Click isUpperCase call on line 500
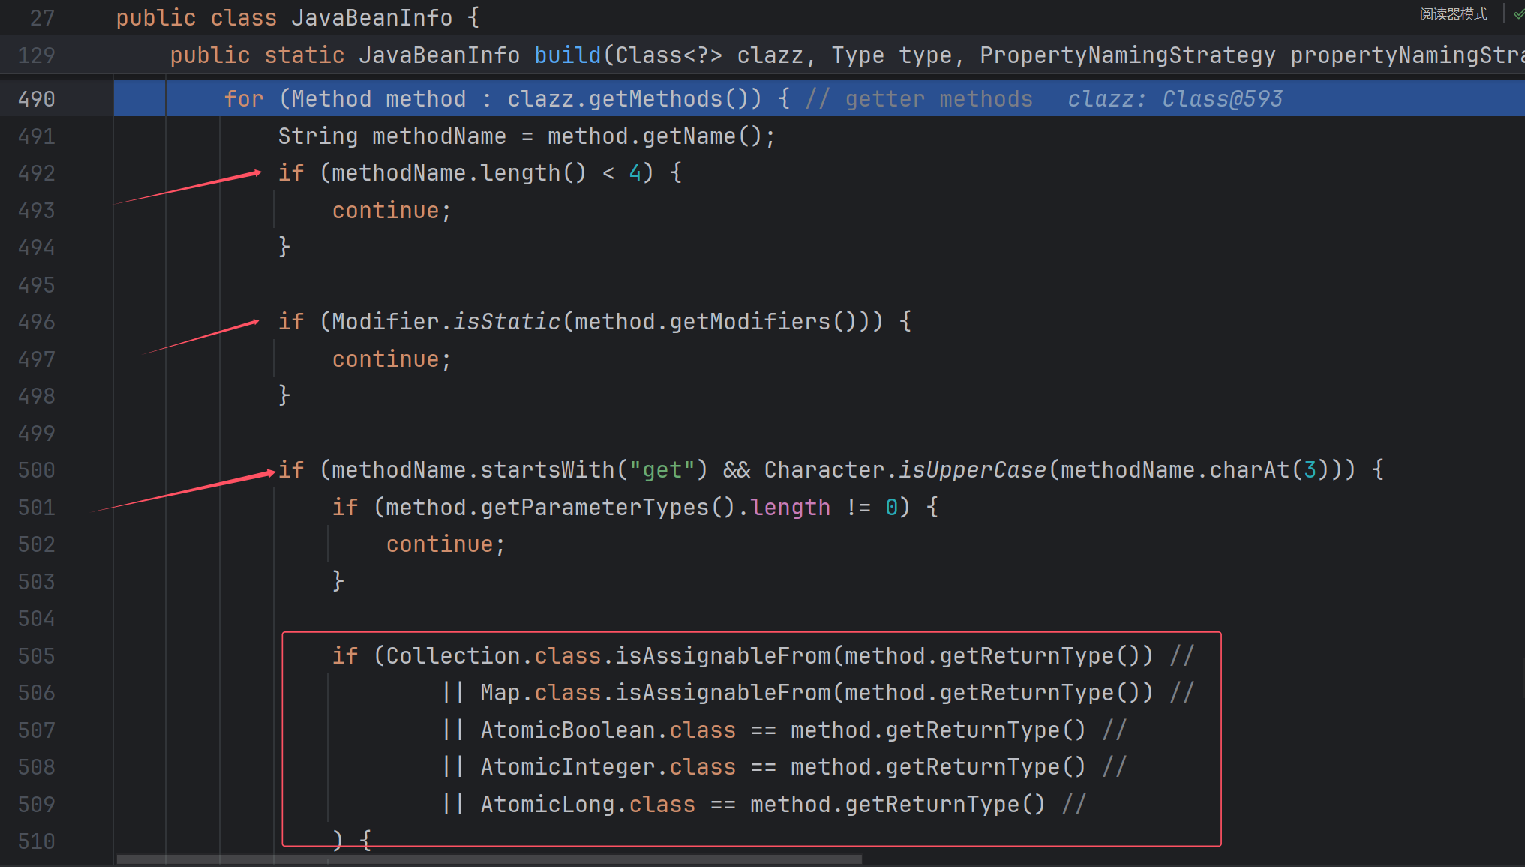 [x=972, y=470]
